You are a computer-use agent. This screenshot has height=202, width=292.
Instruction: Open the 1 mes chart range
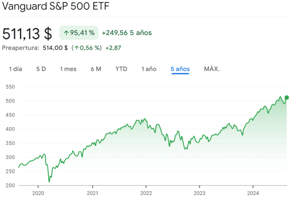[x=68, y=69]
